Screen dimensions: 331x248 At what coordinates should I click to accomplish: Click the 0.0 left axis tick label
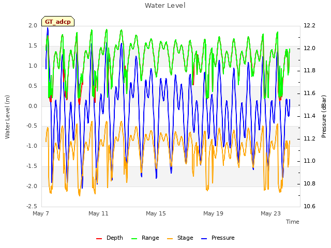click(x=33, y=106)
